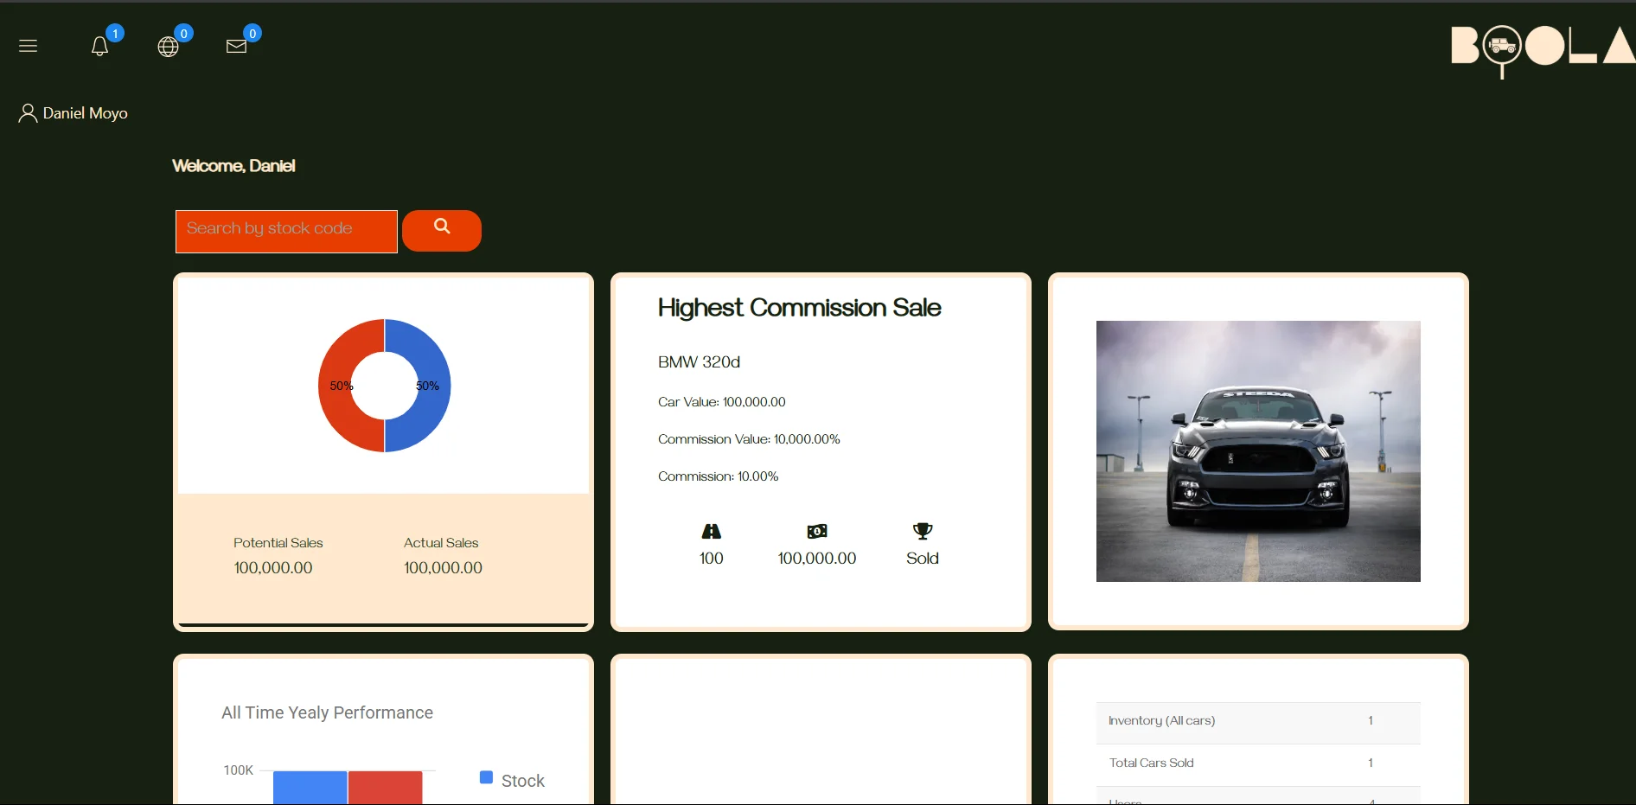Click the red bar in yearly performance chart
Viewport: 1636px width, 805px height.
385,789
